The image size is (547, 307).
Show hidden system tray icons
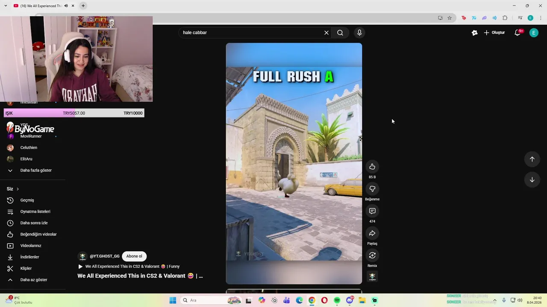click(x=496, y=300)
